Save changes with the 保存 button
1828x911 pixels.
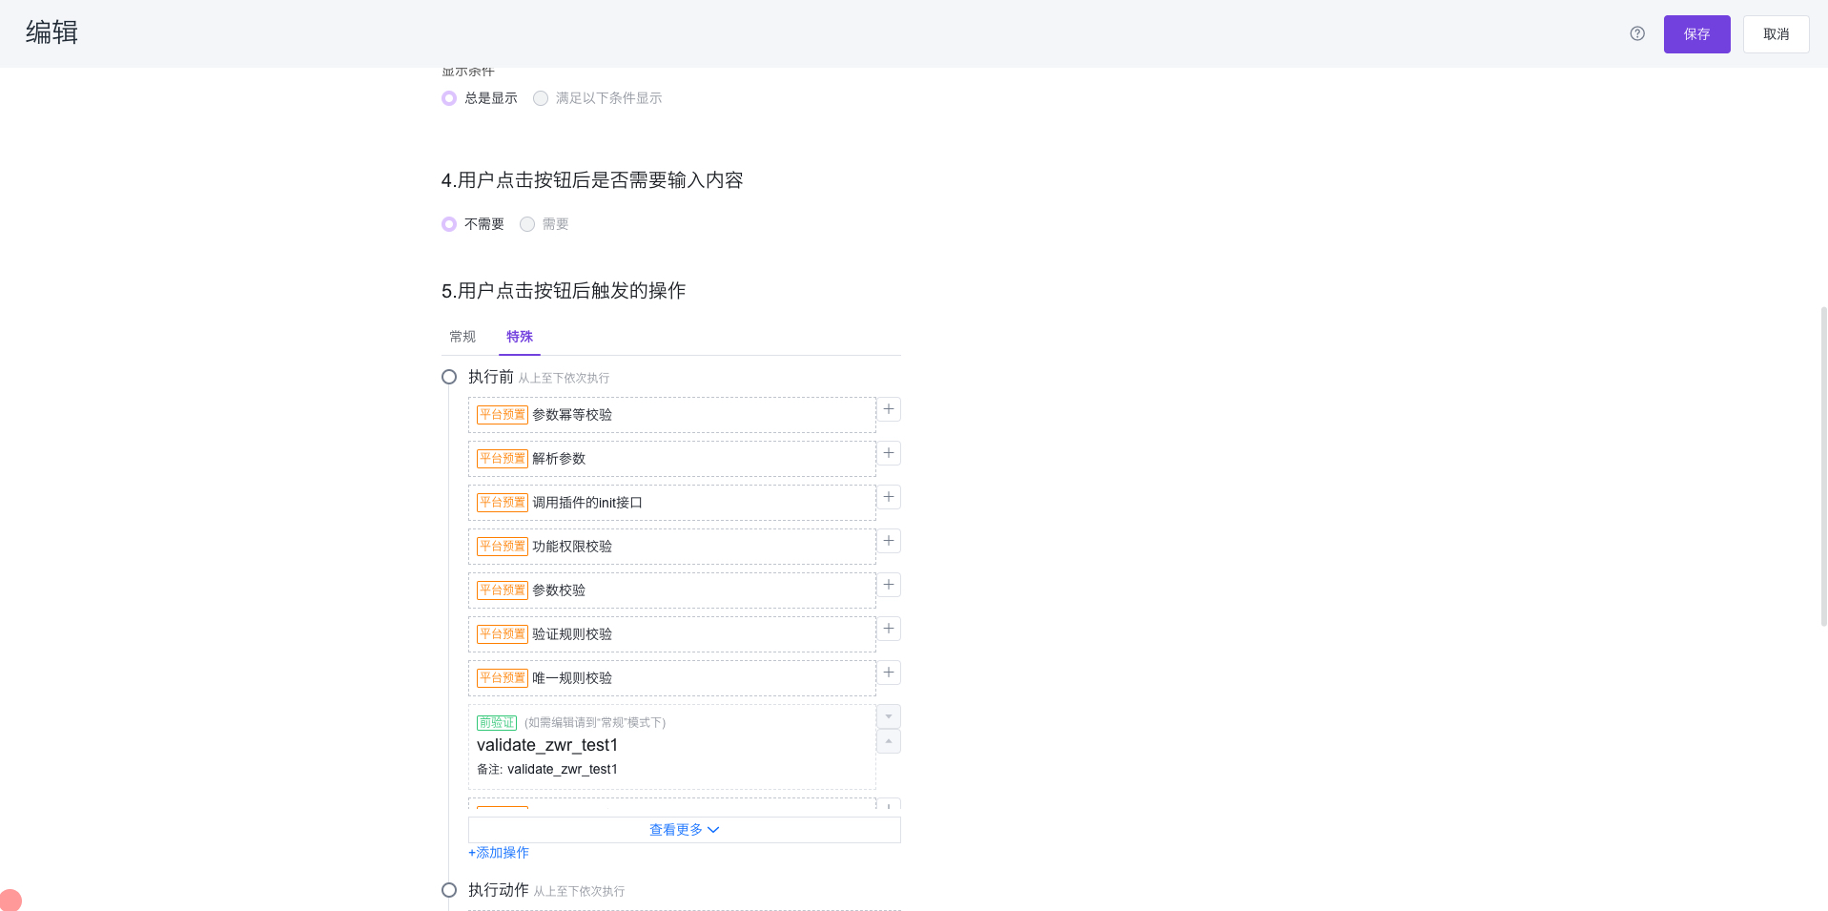click(x=1696, y=33)
